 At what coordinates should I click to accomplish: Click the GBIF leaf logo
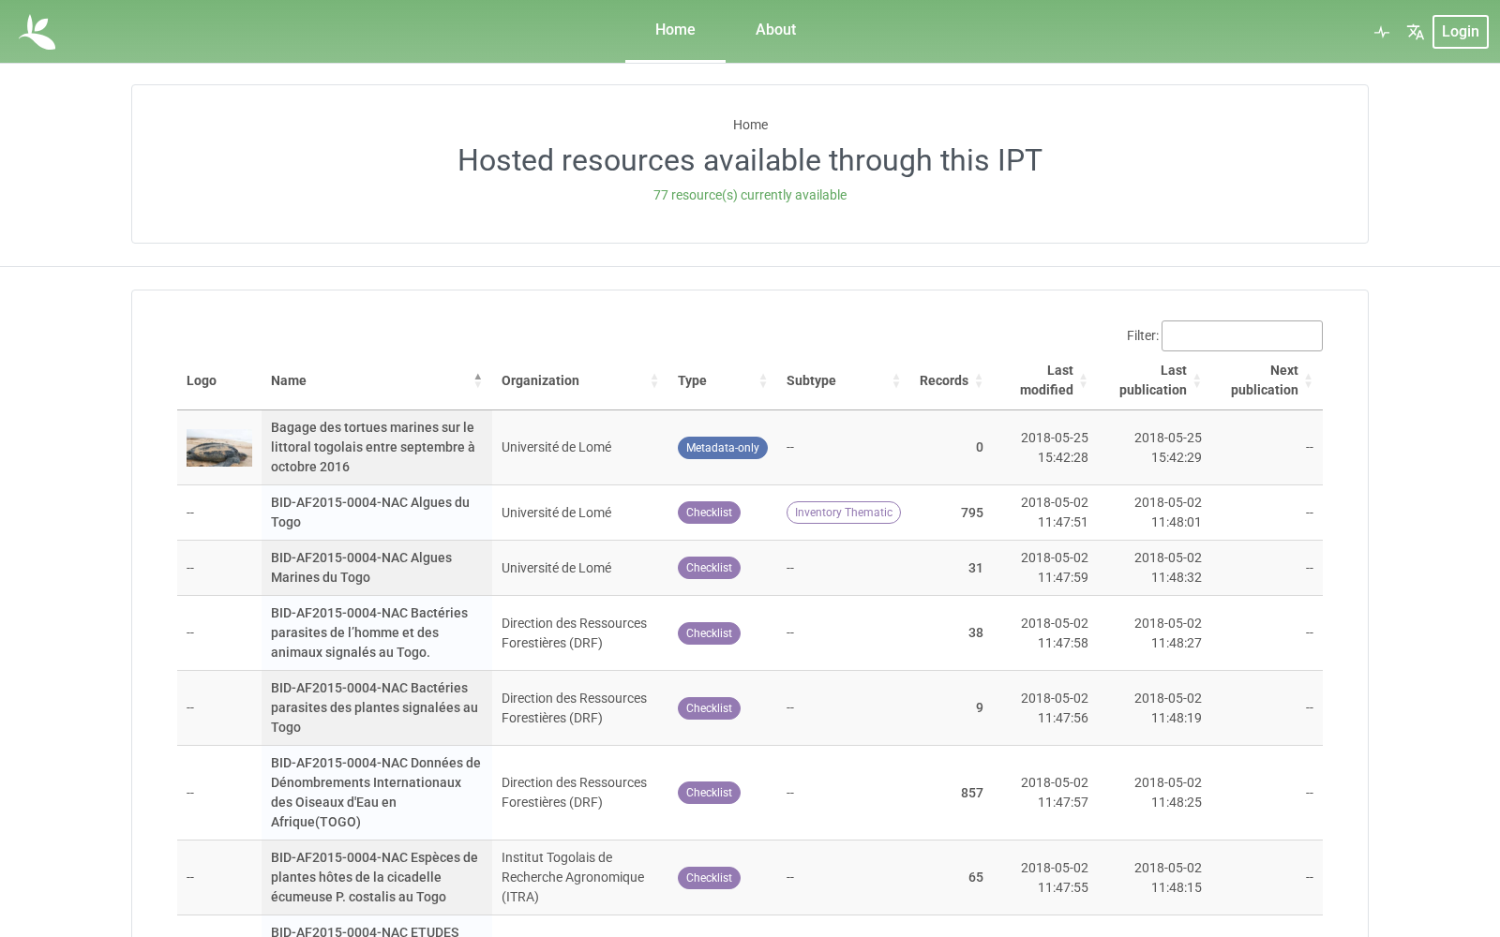[37, 32]
